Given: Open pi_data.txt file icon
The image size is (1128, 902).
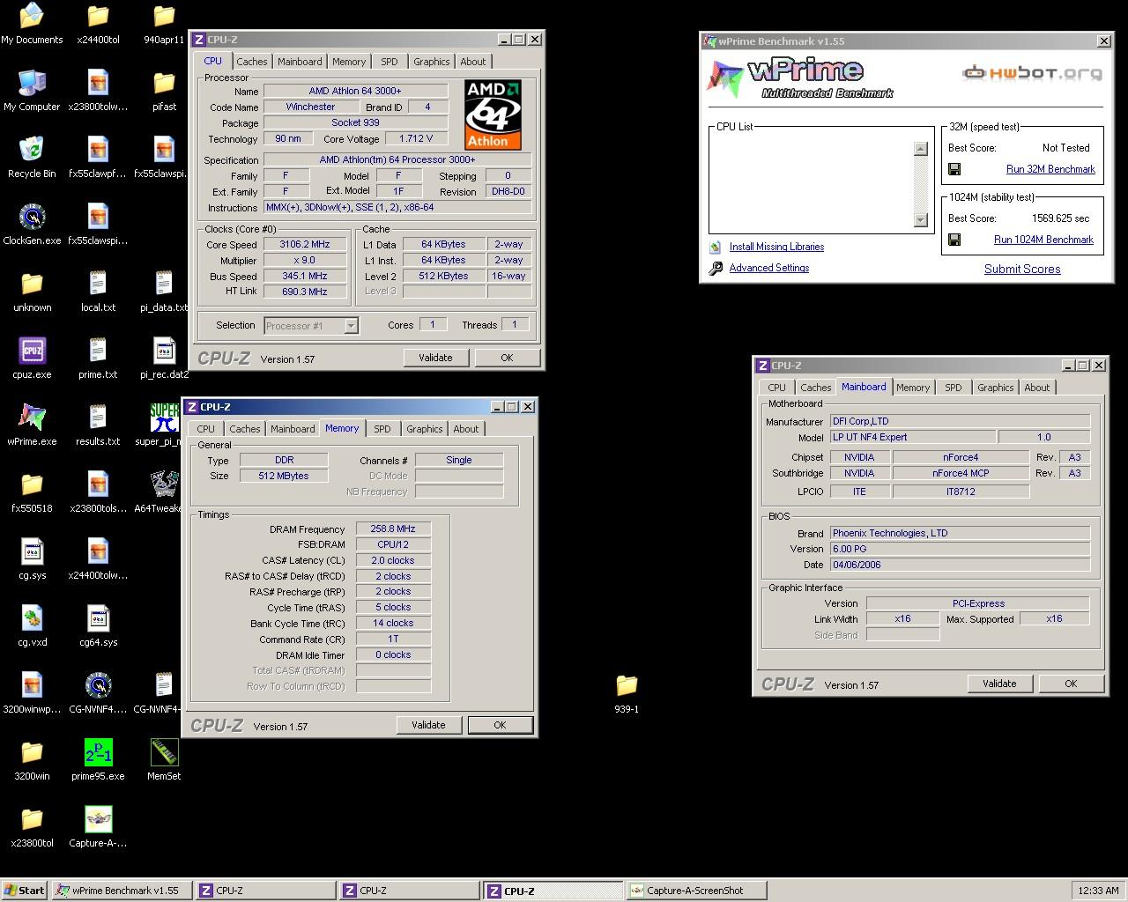Looking at the screenshot, I should (164, 284).
